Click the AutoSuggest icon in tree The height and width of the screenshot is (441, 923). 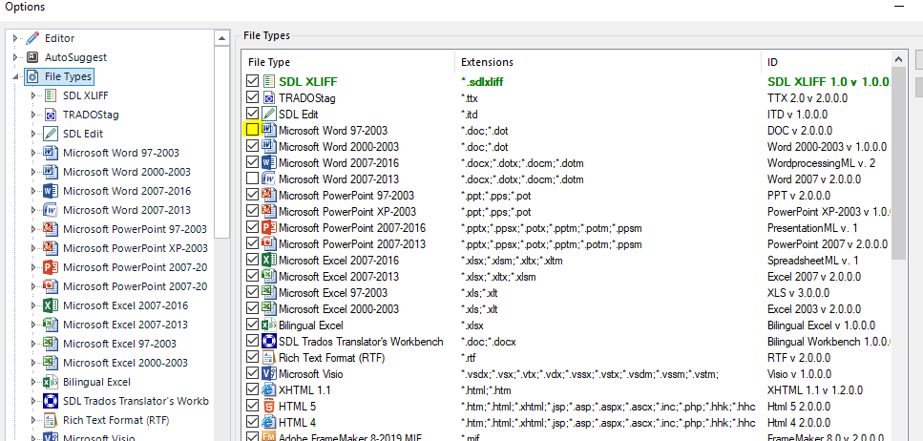coord(33,57)
